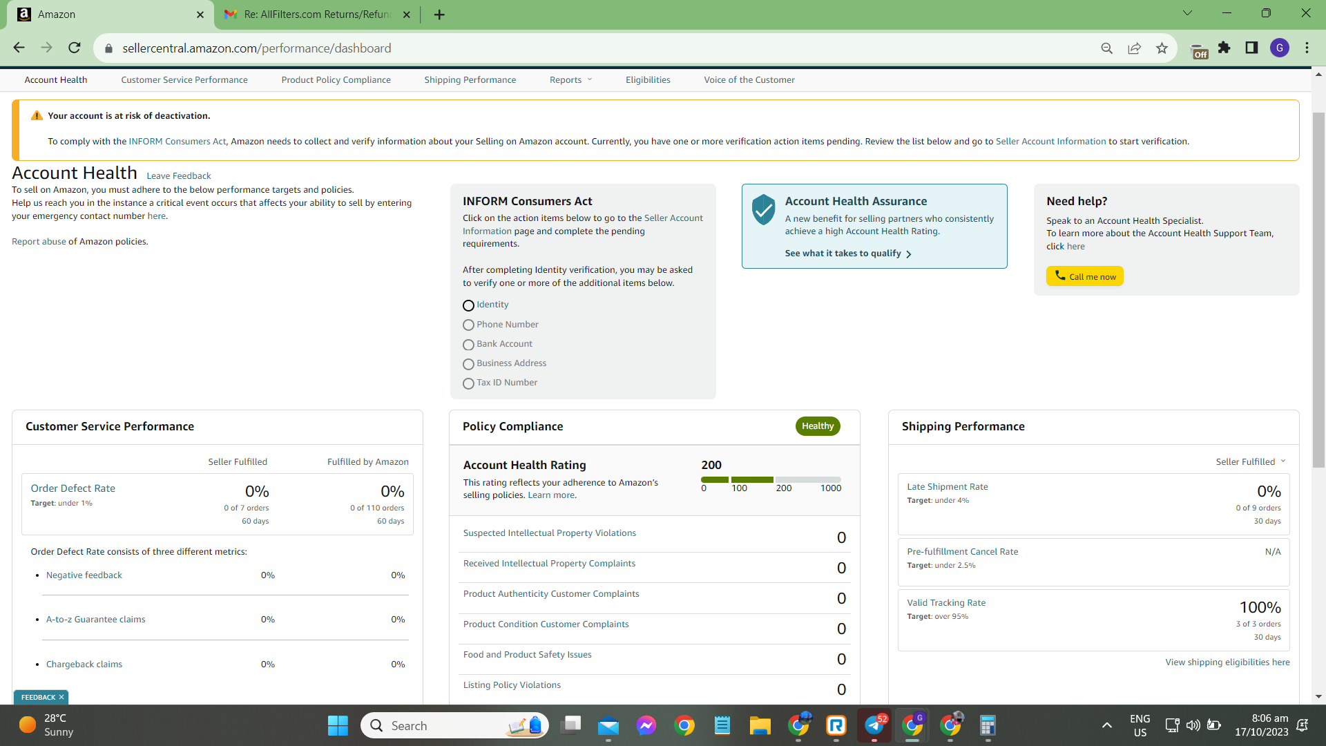Open the Seller Fulfilled dropdown in Shipping Performance

tap(1251, 461)
